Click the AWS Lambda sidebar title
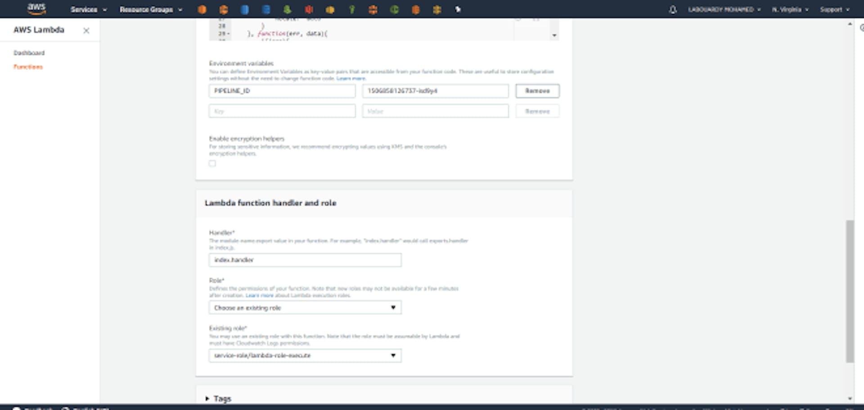Viewport: 864px width, 410px height. [39, 30]
